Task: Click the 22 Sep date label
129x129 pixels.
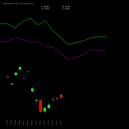Action: click(61, 123)
